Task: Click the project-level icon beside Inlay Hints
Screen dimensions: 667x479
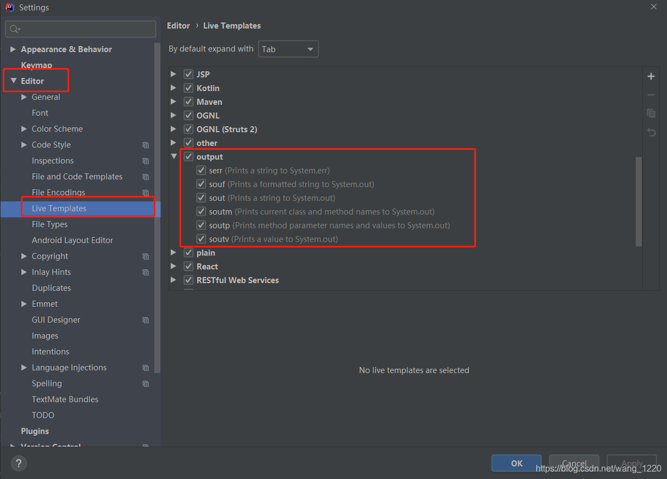Action: (x=145, y=272)
